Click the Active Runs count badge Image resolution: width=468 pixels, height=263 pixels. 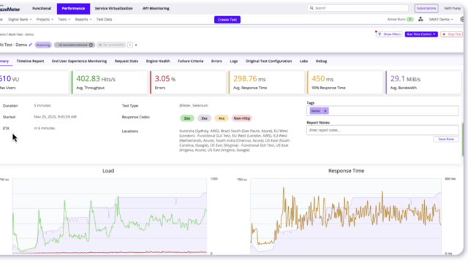[x=410, y=20]
